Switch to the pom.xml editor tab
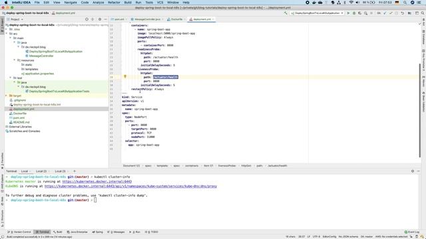426x239 pixels. (x=119, y=19)
